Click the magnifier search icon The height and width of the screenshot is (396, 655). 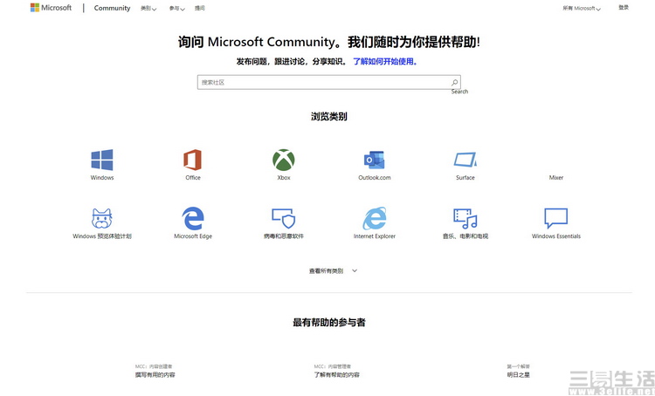(454, 82)
